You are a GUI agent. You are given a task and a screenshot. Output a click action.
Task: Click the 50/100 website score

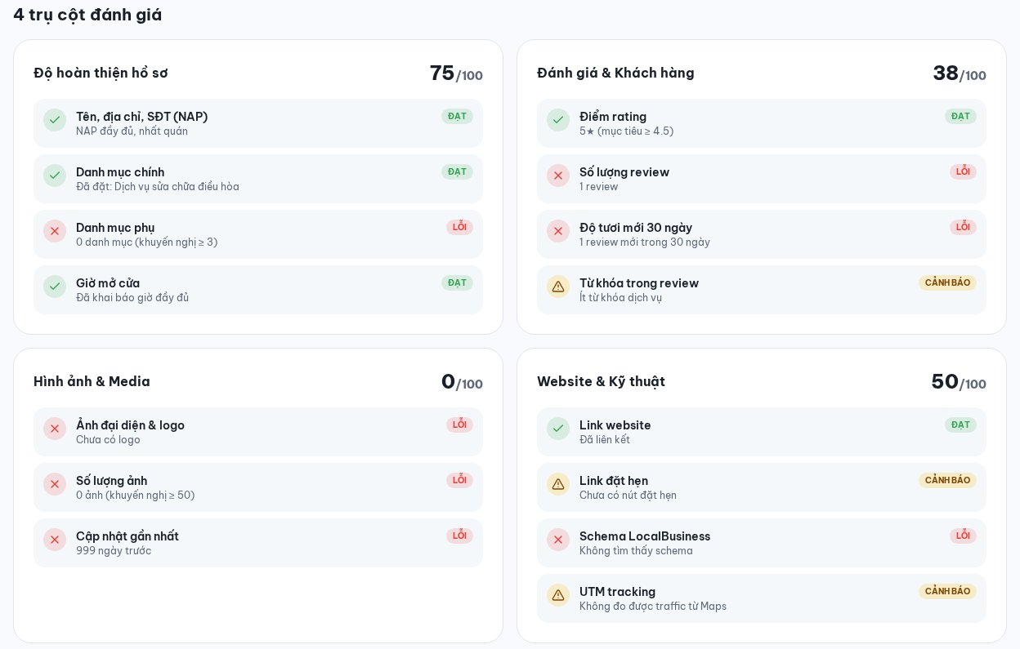click(959, 381)
